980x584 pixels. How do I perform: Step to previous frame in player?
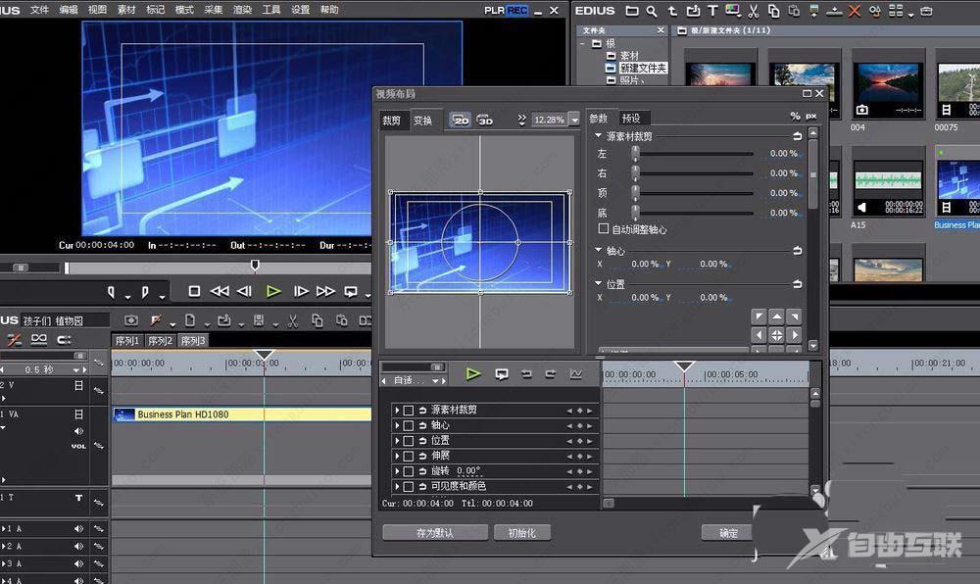pos(244,291)
